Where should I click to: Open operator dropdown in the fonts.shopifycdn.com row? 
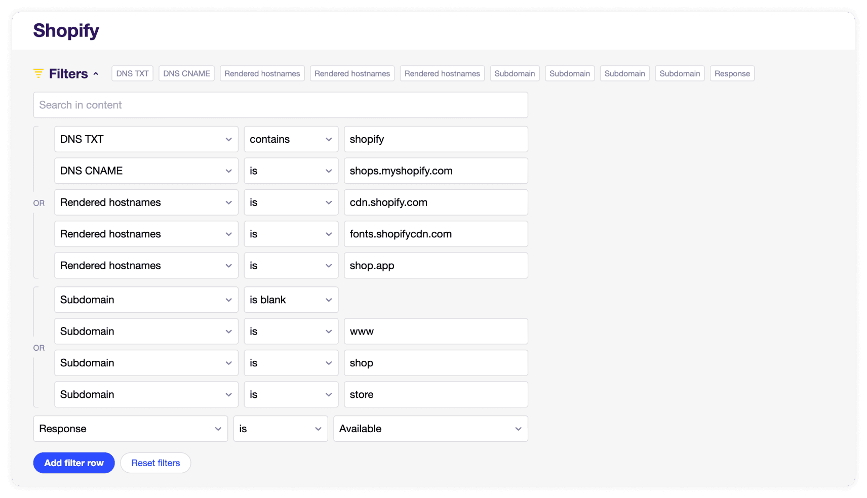coord(291,234)
